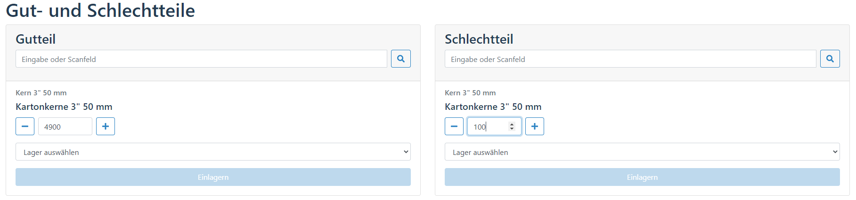The height and width of the screenshot is (200, 856).
Task: Raise Schlechtteil amount using plus icon
Action: (535, 126)
